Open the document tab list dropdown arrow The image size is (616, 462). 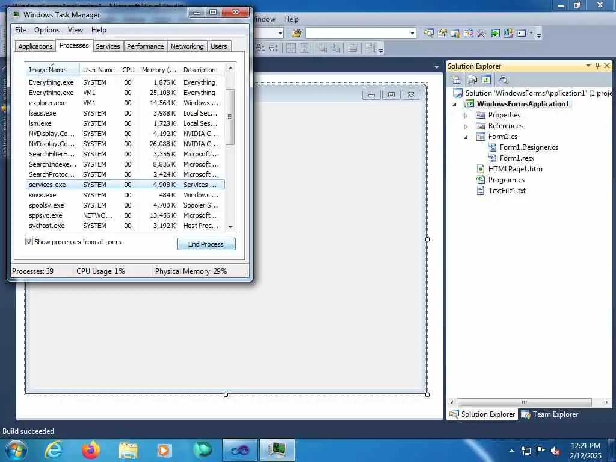[437, 67]
